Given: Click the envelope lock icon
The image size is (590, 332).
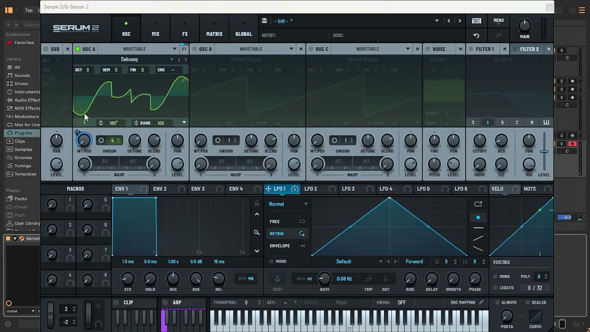Looking at the screenshot, I should [x=257, y=203].
